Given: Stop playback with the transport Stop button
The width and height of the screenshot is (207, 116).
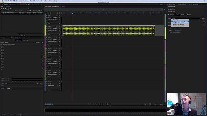Looking at the screenshot, I should point(88,104).
